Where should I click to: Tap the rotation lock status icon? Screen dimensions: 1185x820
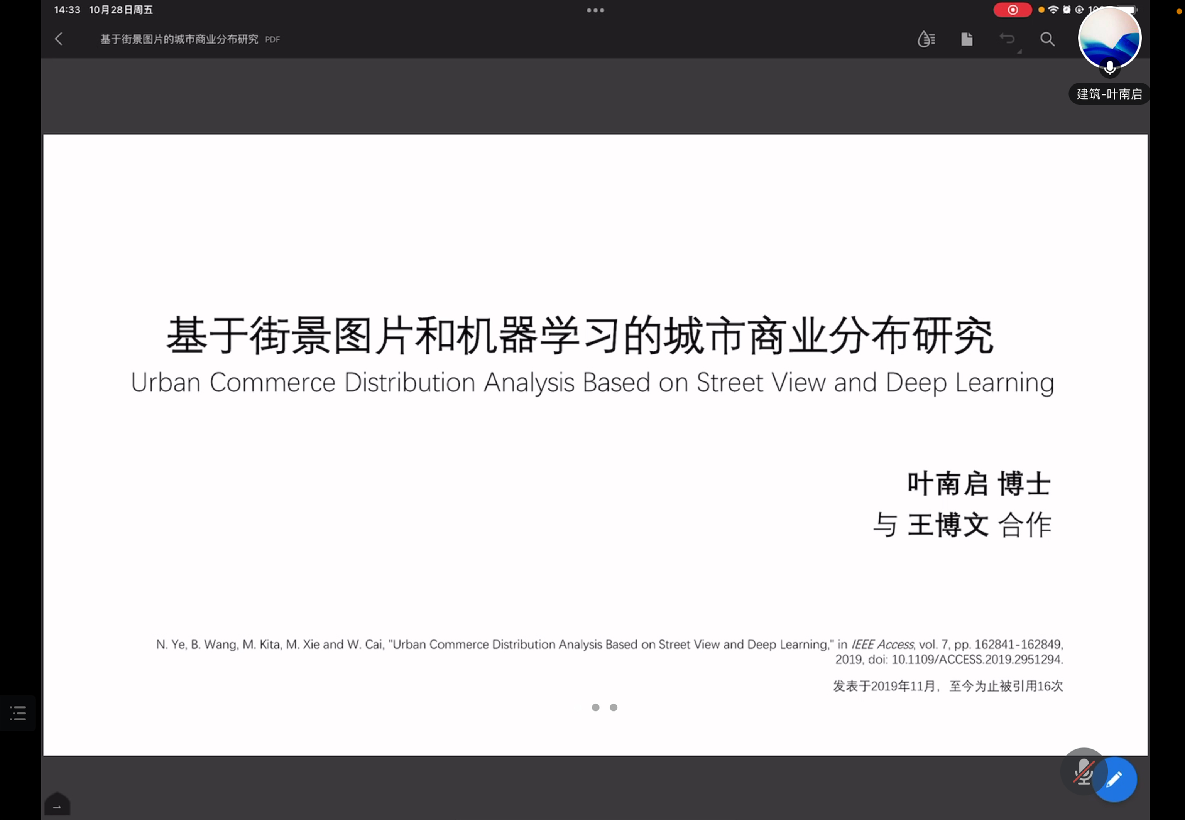click(x=1079, y=10)
